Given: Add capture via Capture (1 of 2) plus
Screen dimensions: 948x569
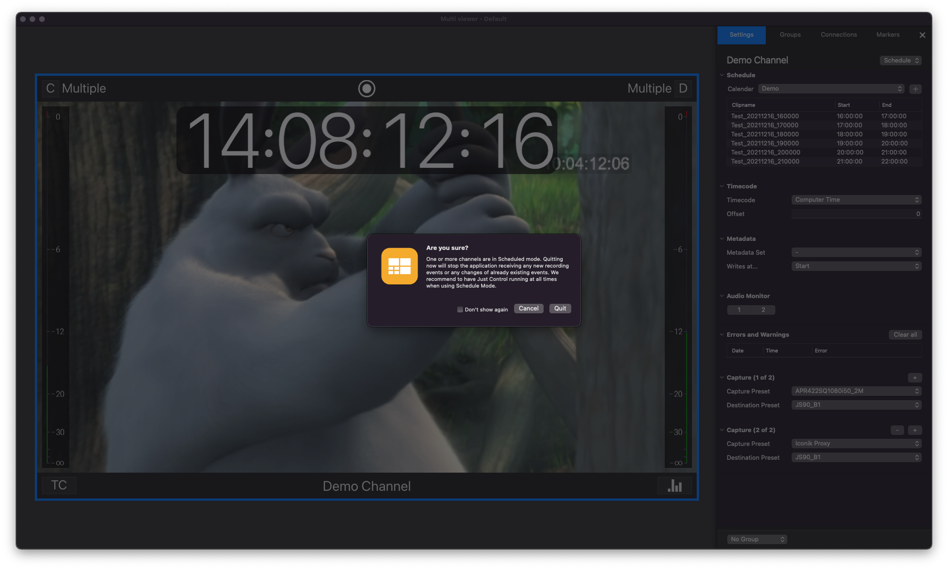Looking at the screenshot, I should click(x=915, y=378).
